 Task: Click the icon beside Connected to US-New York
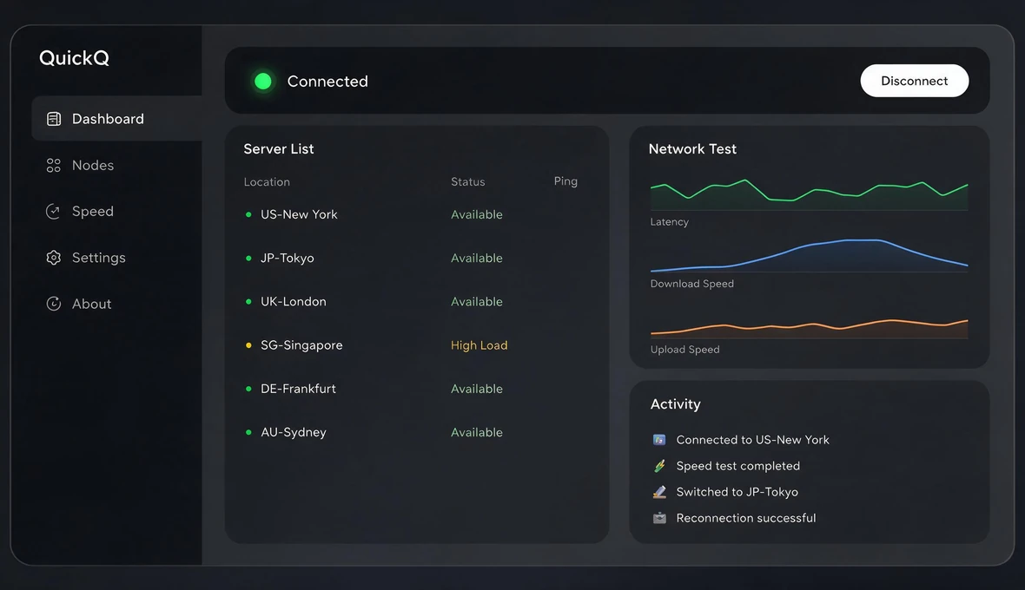[x=659, y=440]
